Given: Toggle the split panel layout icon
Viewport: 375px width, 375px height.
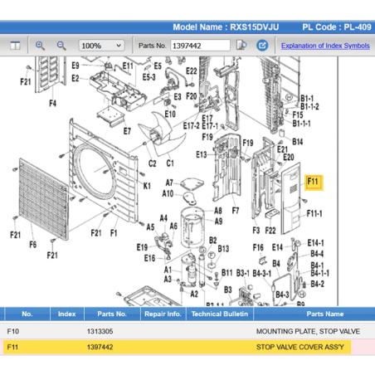Looking at the screenshot, I should [x=15, y=46].
